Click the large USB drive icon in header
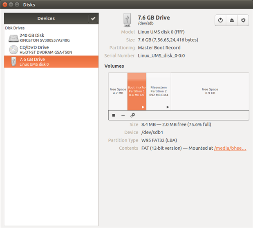The height and width of the screenshot is (228, 253). (127, 20)
